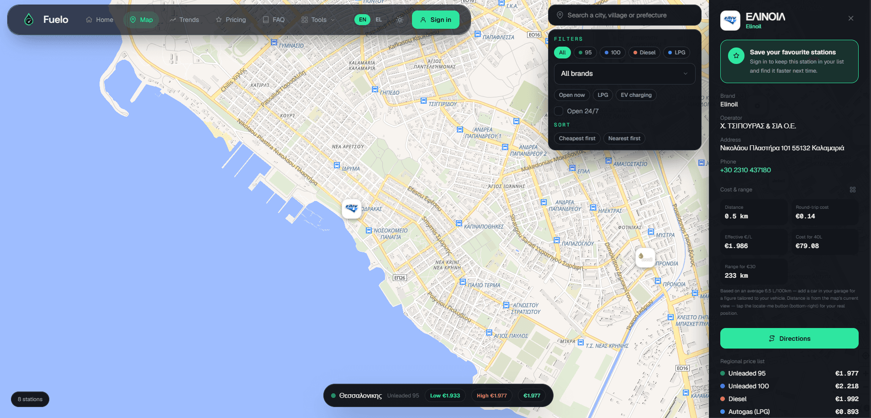The image size is (871, 418).
Task: Click the Range for €30 card
Action: pos(754,272)
